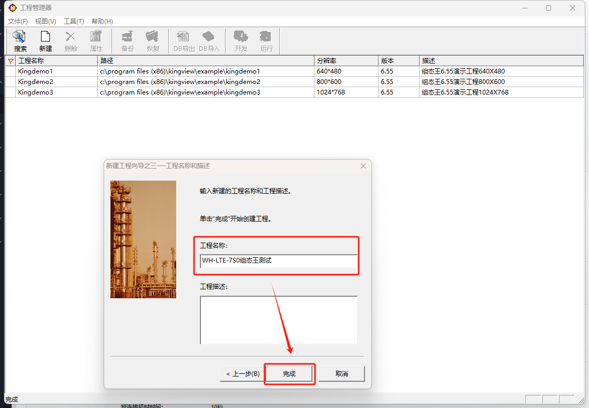
Task: Click the 工程名称 input field
Action: [278, 260]
